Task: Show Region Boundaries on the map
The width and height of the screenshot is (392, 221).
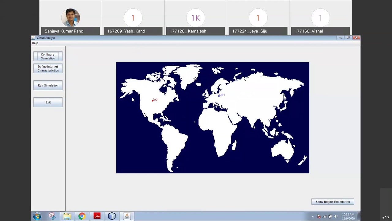Action: (x=333, y=202)
